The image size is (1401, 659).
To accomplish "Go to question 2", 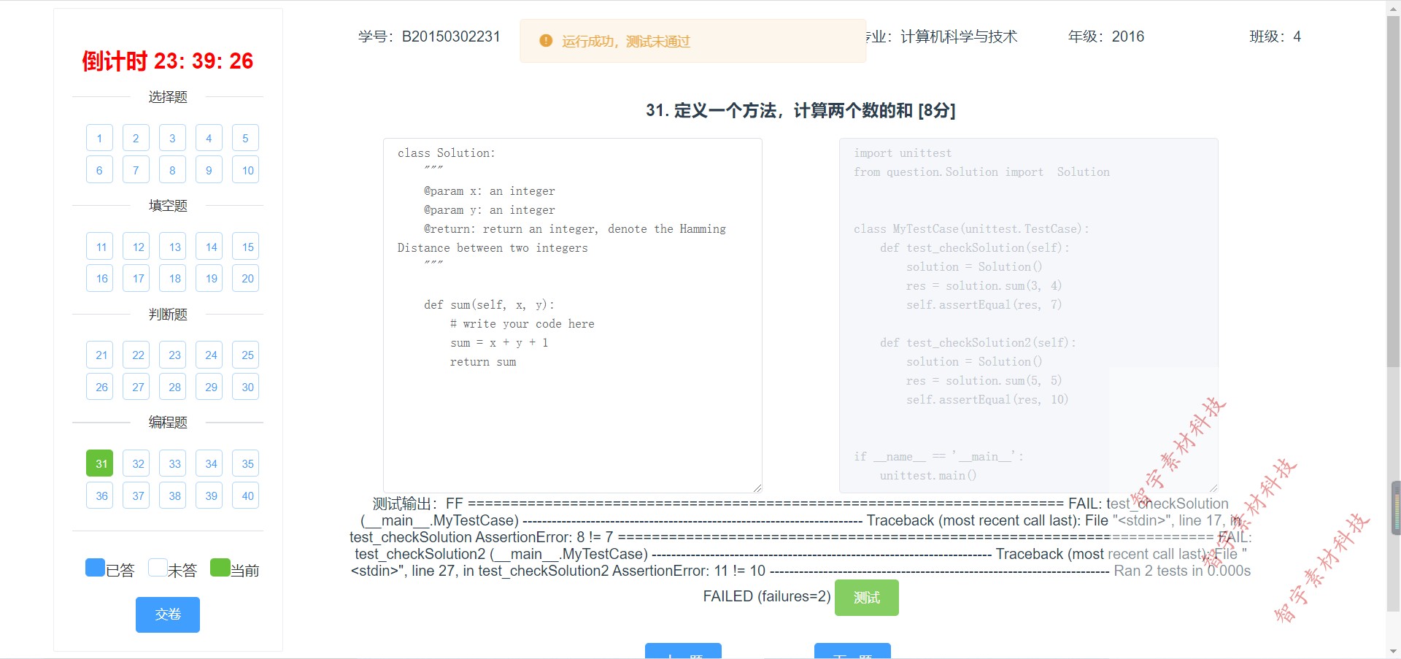I will 136,138.
